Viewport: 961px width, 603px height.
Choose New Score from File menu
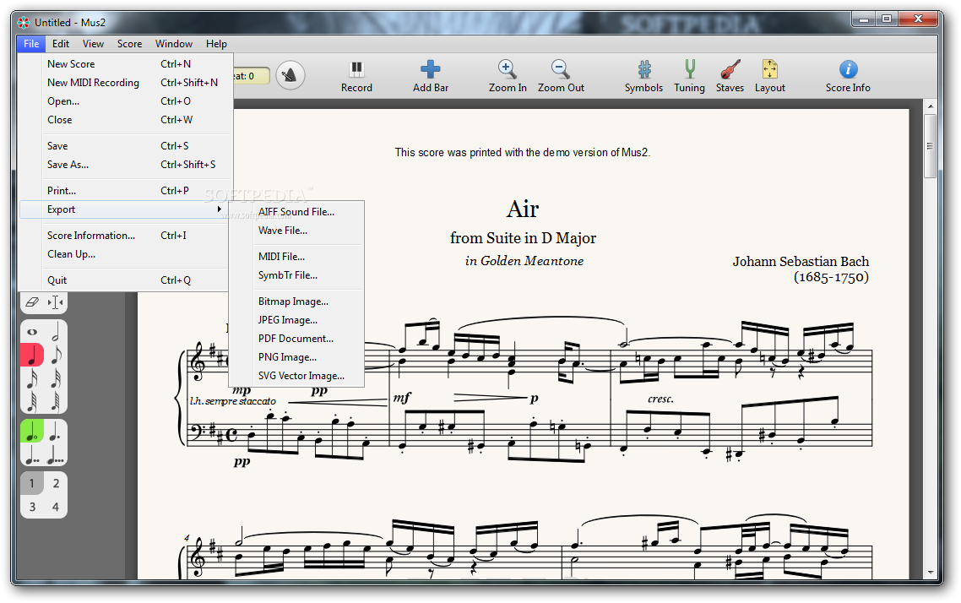coord(126,63)
